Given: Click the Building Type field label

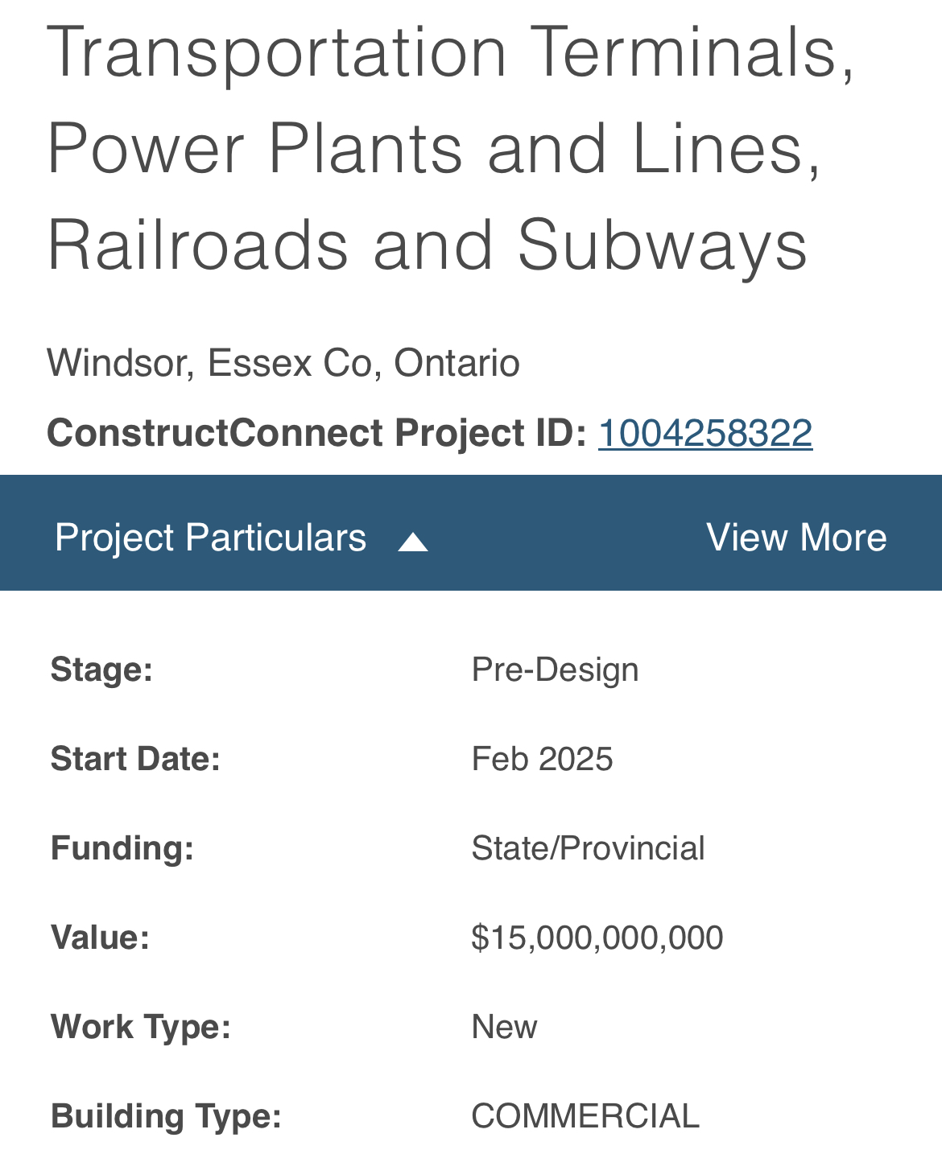Looking at the screenshot, I should [166, 1116].
